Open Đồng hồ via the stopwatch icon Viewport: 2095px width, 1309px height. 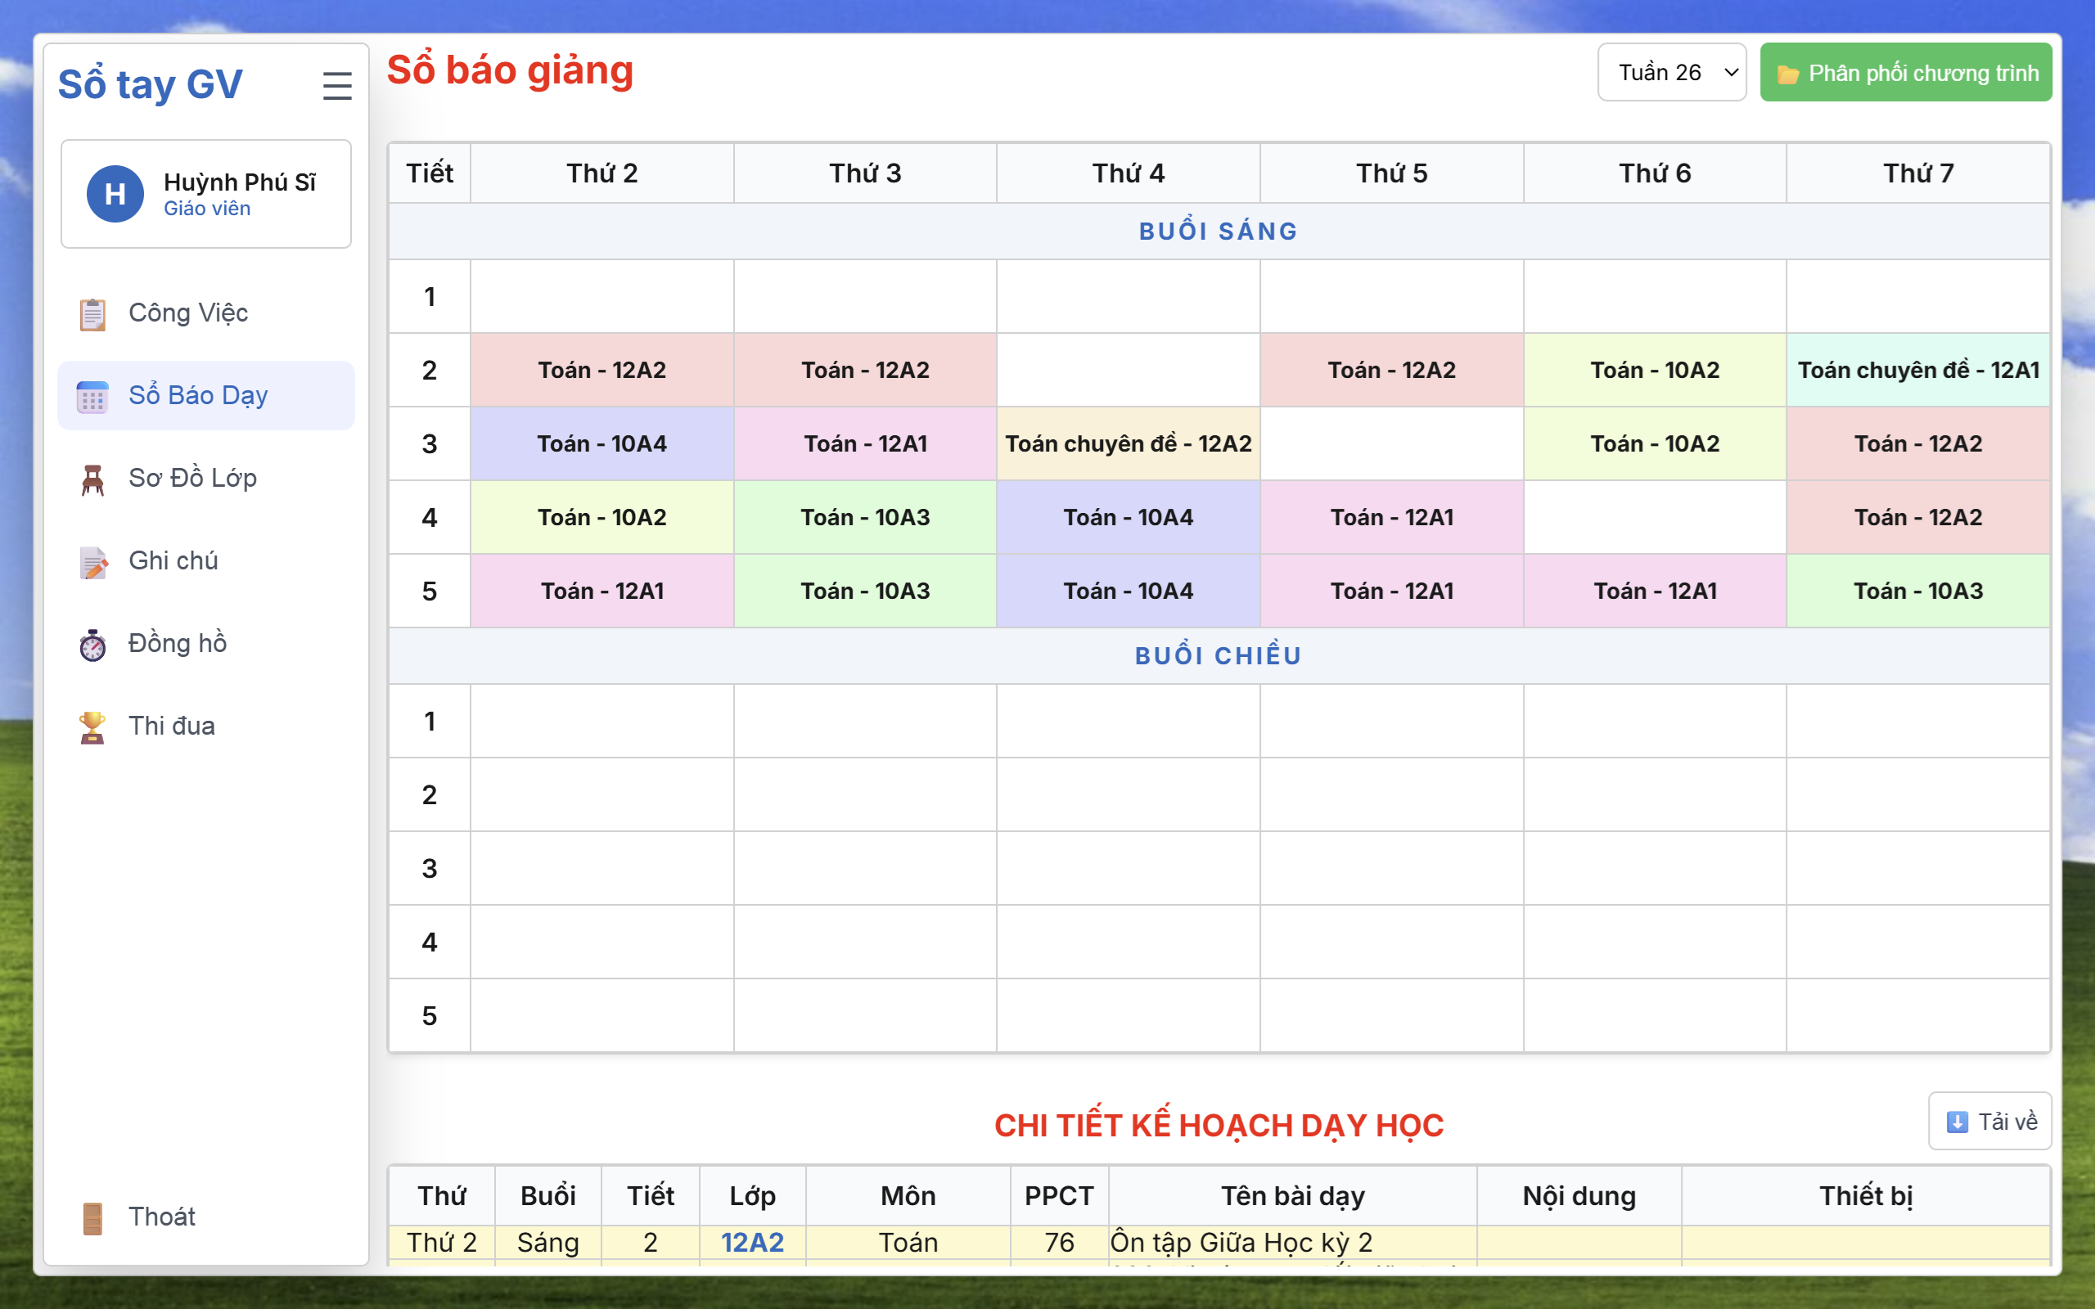[x=92, y=643]
